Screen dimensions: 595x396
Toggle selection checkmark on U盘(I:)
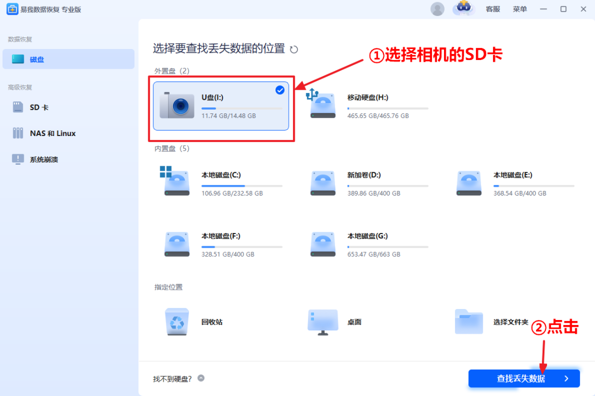tap(280, 90)
